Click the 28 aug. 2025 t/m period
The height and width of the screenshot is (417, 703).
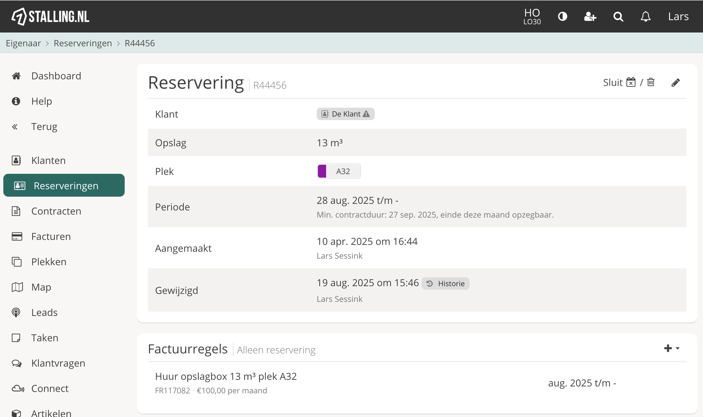tap(357, 200)
